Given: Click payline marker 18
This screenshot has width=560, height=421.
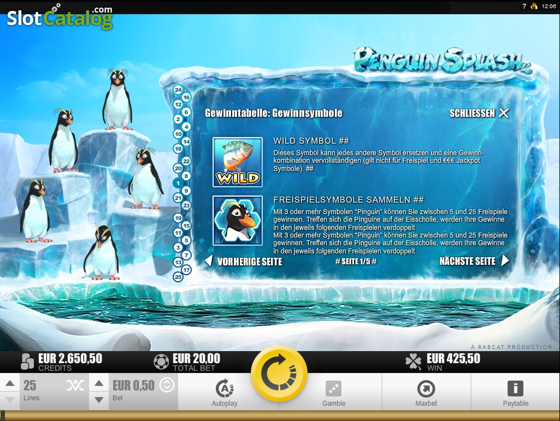Looking at the screenshot, I should [x=178, y=149].
